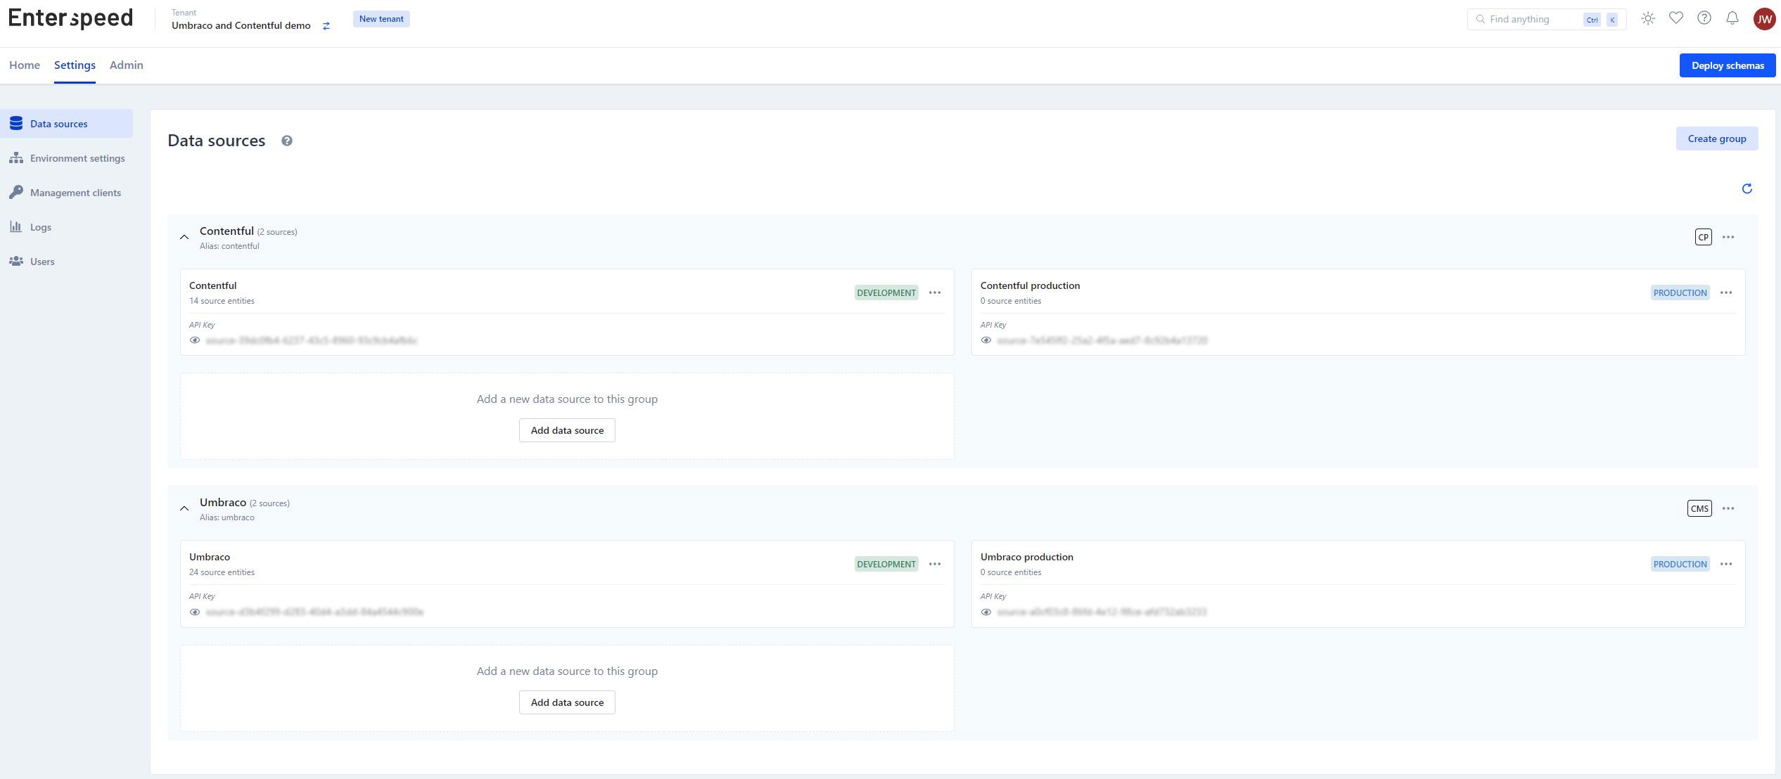Viewport: 1781px width, 779px height.
Task: Collapse the Contentful group
Action: tap(184, 237)
